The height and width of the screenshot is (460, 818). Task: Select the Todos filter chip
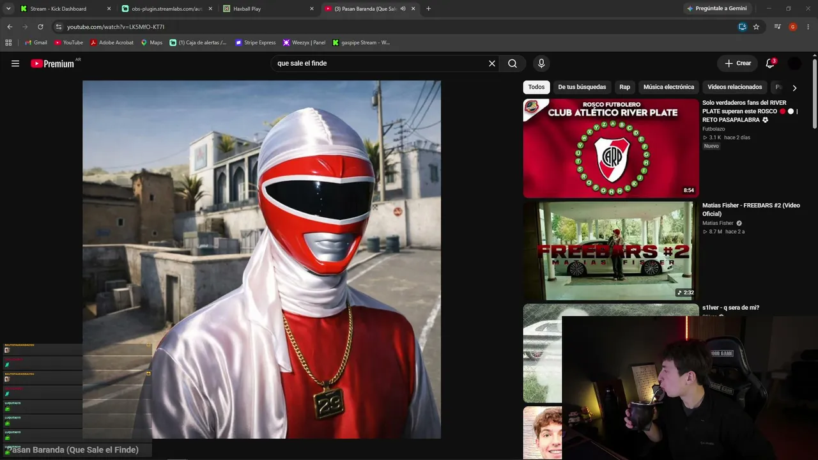pyautogui.click(x=537, y=87)
